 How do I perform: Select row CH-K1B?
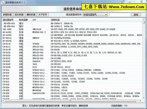click(72, 73)
